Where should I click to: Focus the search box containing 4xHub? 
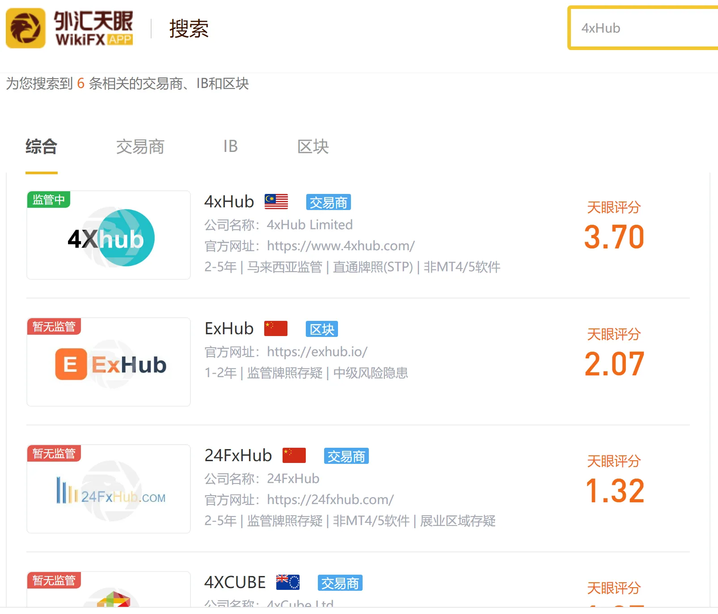pyautogui.click(x=644, y=28)
